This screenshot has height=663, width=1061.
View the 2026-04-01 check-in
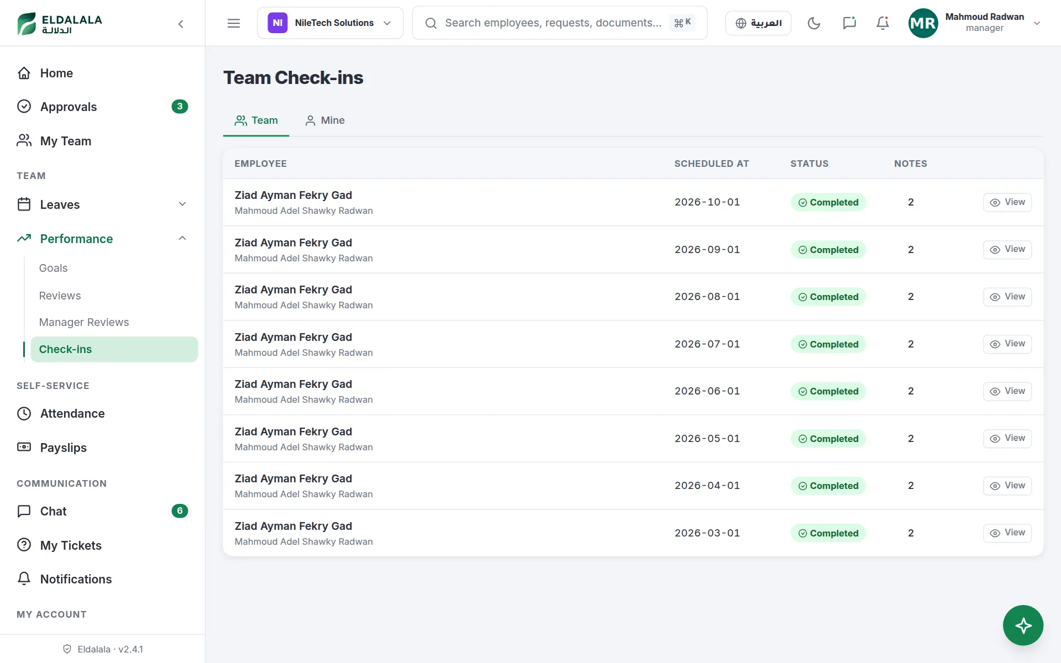coord(1007,486)
